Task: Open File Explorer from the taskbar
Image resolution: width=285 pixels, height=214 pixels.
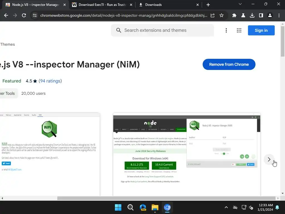Action: [155, 207]
